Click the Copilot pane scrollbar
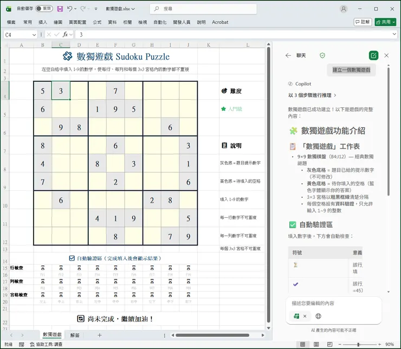This screenshot has width=401, height=349. pos(389,131)
